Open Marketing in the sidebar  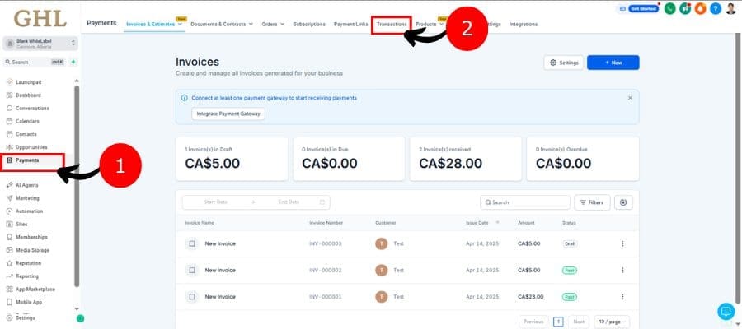[27, 198]
